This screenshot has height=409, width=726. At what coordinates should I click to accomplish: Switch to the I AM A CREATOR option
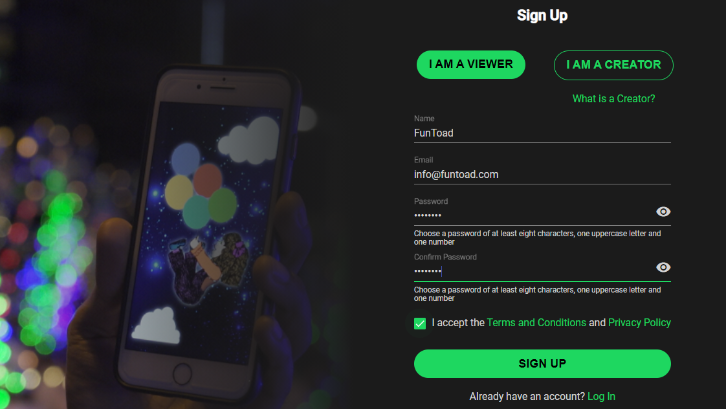pos(613,65)
